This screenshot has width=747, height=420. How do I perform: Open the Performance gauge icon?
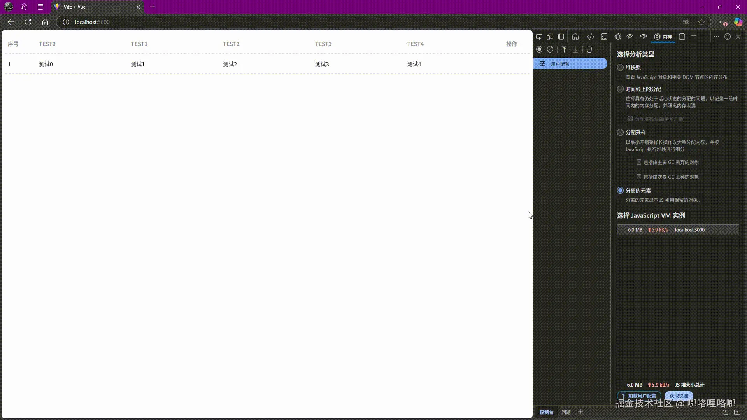[x=644, y=37]
